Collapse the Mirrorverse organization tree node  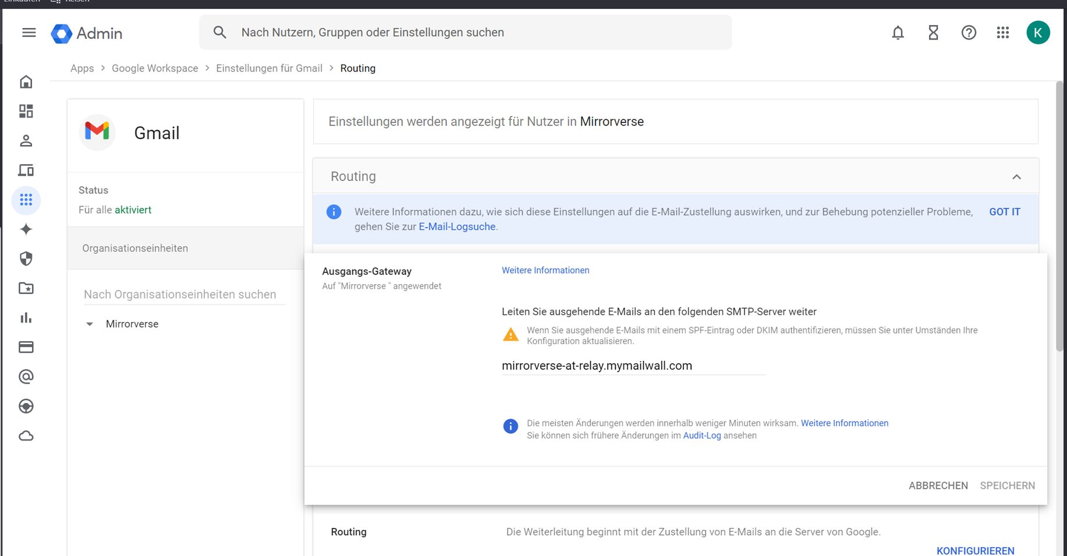[x=90, y=324]
